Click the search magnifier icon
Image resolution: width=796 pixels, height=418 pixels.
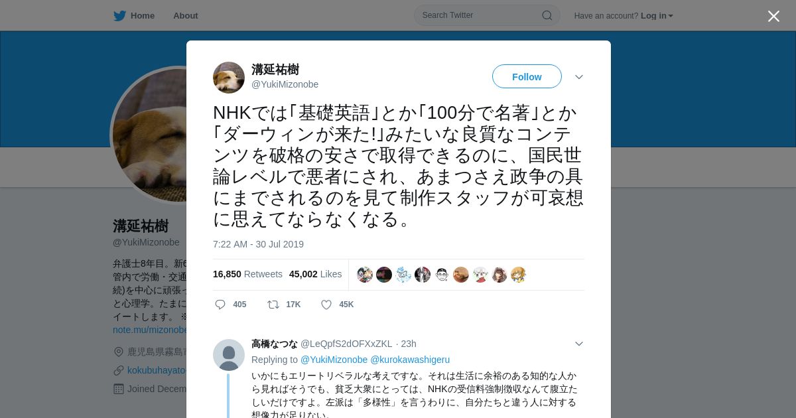[547, 15]
